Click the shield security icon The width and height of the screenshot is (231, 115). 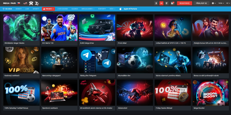(x=167, y=3)
